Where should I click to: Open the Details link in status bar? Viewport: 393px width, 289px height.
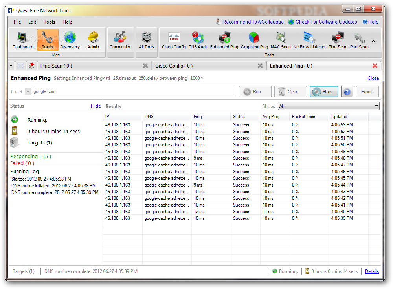click(x=372, y=271)
